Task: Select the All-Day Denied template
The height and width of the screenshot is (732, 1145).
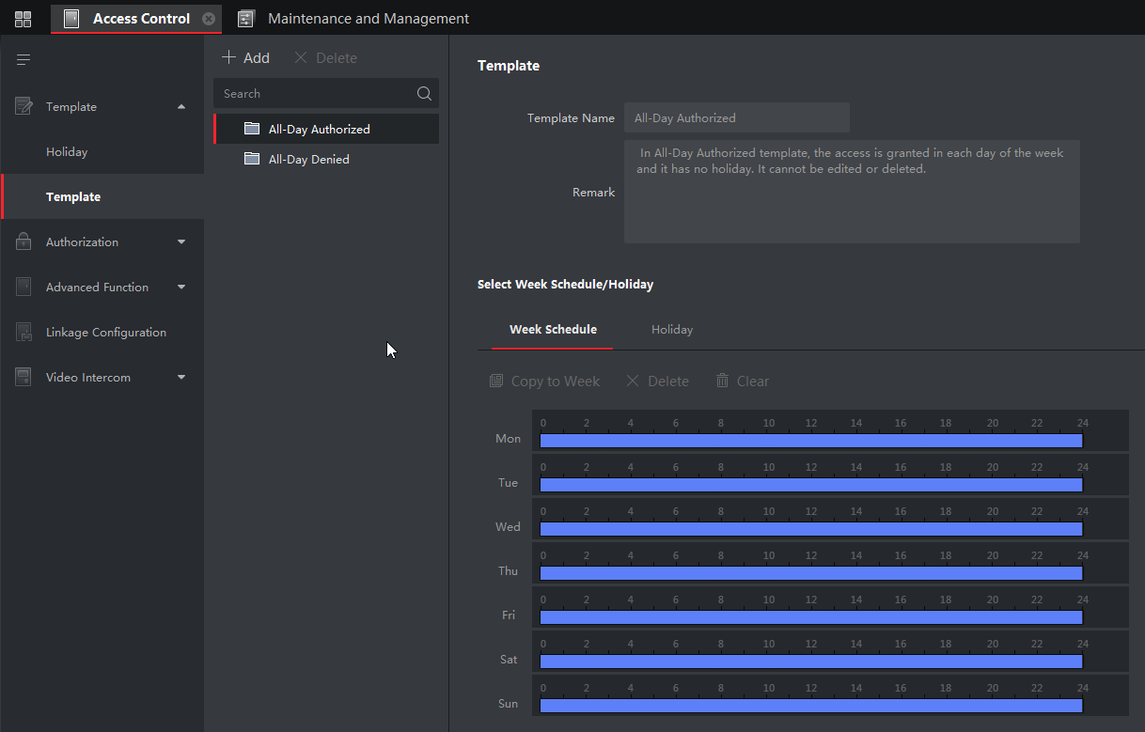Action: pos(308,160)
